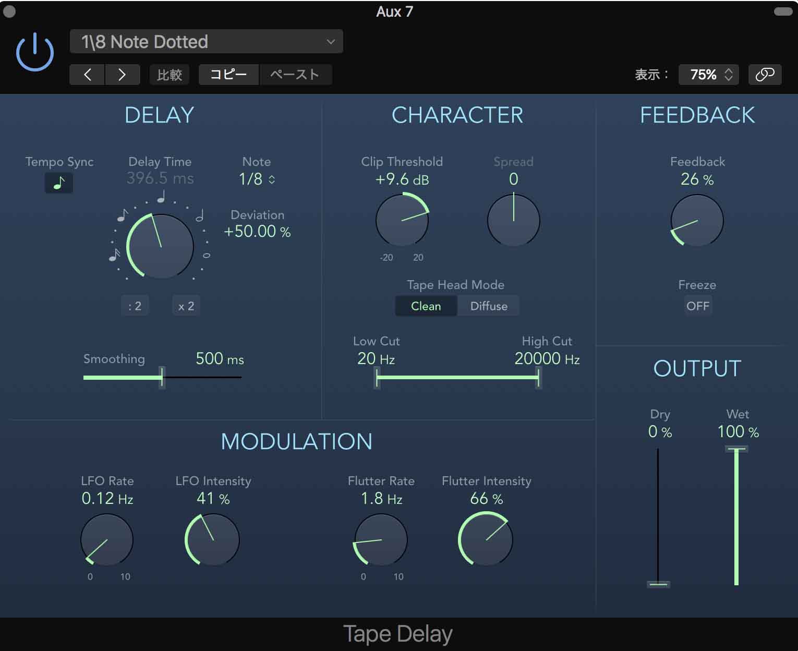This screenshot has width=798, height=651.
Task: Click the Smoothing slider handle
Action: [162, 377]
